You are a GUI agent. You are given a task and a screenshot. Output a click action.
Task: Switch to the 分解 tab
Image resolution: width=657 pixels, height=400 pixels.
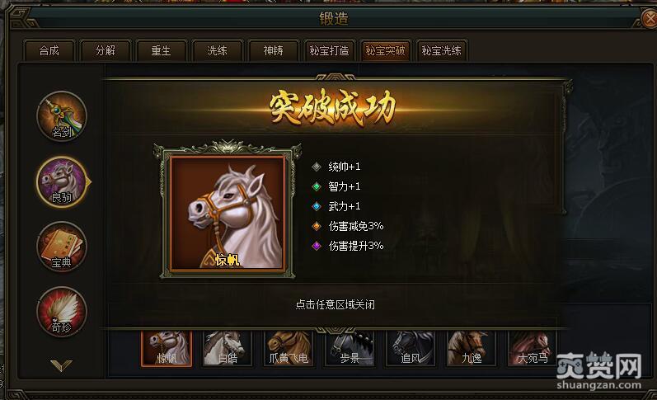106,51
